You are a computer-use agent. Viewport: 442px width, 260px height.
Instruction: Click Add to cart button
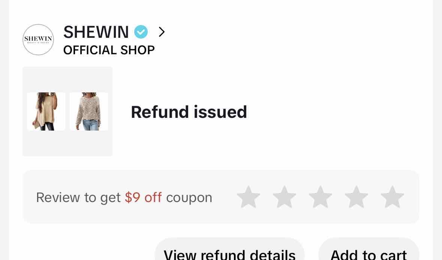(369, 250)
